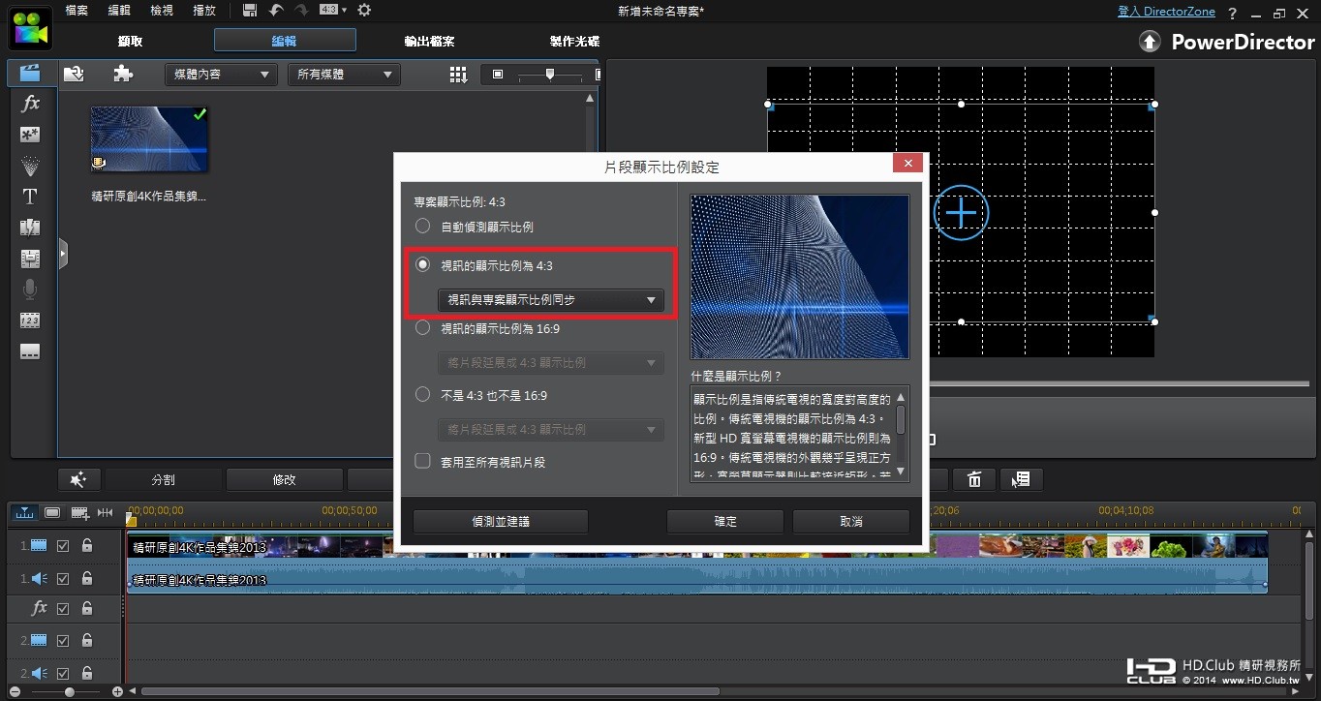
Task: Click the Magic tools wand icon
Action: pos(78,479)
